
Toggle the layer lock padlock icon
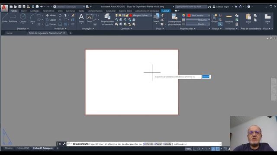click(127, 15)
